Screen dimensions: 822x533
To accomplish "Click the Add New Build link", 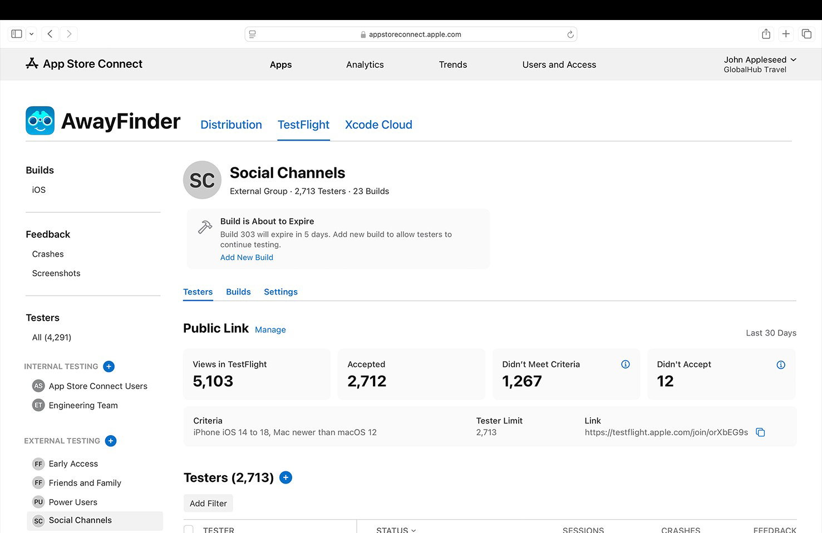I will click(247, 257).
